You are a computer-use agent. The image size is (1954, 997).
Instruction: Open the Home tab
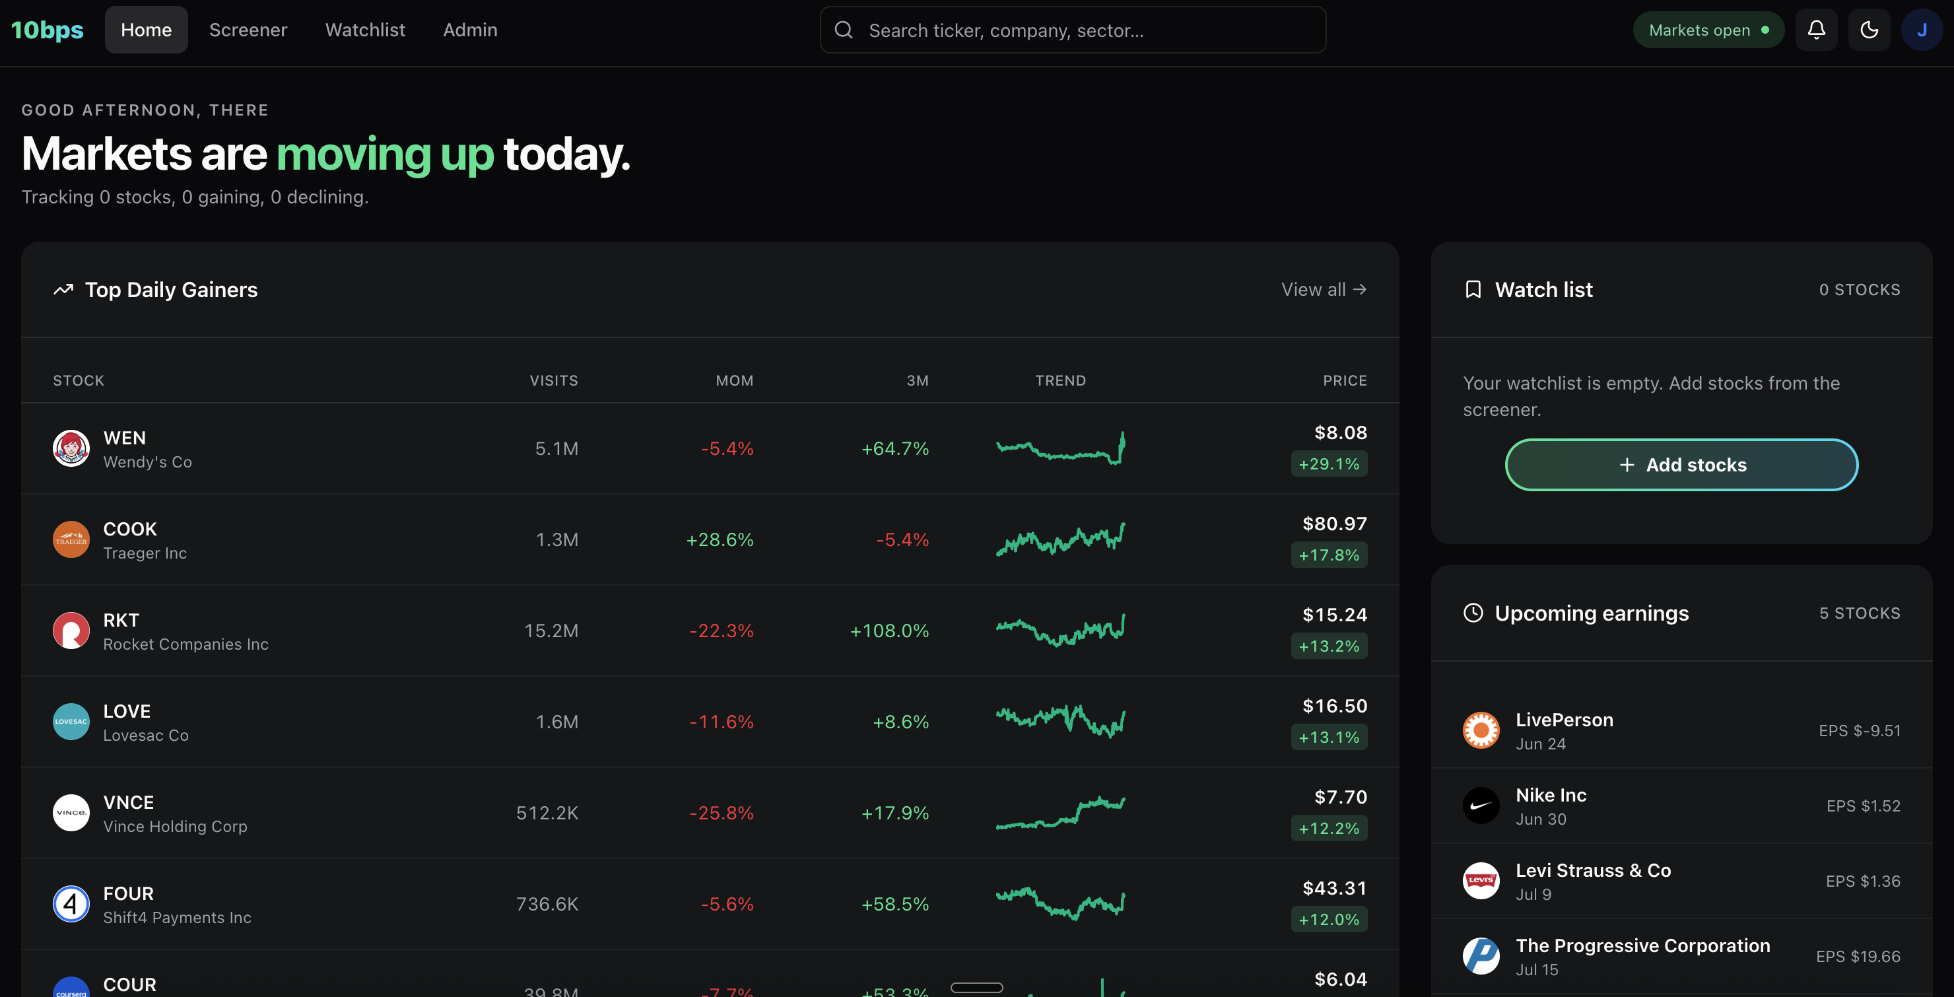tap(146, 30)
